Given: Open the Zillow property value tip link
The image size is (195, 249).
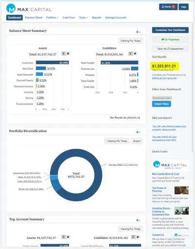Looking at the screenshot, I should 169,128.
